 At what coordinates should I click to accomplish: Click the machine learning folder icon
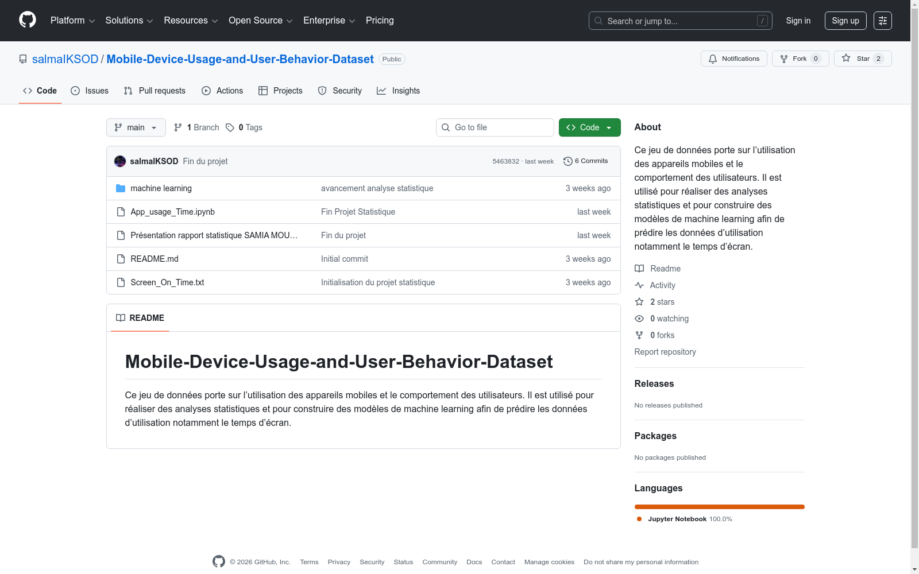[121, 188]
